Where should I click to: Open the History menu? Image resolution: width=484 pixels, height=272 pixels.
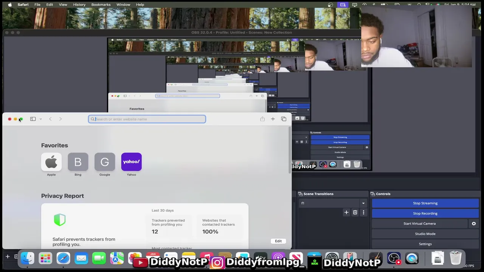(x=79, y=5)
